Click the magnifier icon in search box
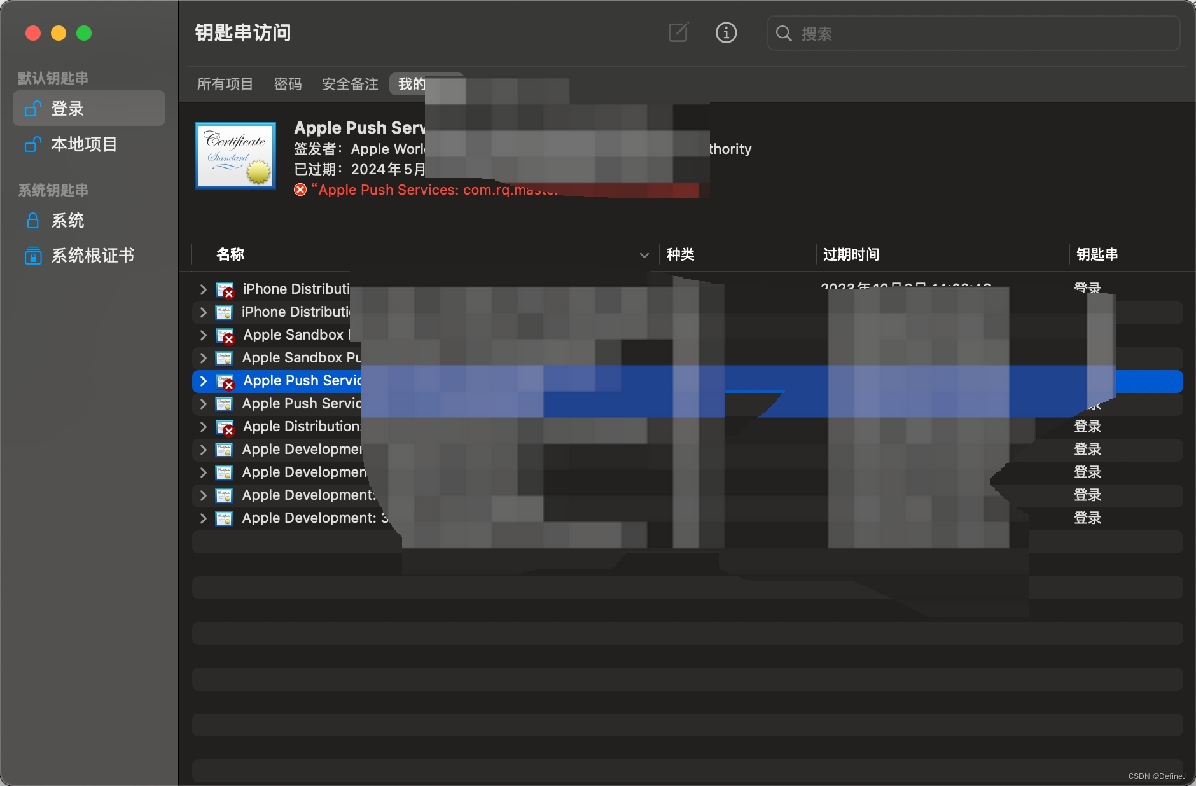Screen dimensions: 1196x786 point(784,34)
